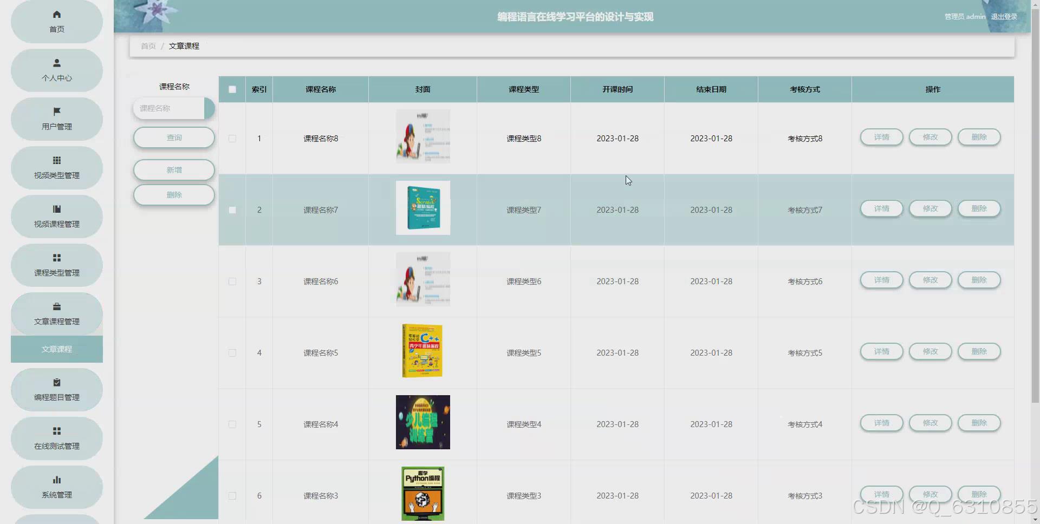Click 修改 for 课程名称5
Image resolution: width=1040 pixels, height=524 pixels.
click(x=930, y=351)
